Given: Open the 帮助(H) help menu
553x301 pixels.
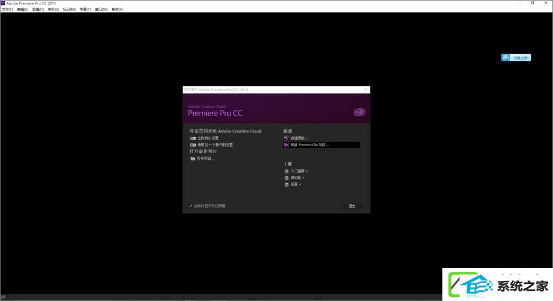Looking at the screenshot, I should 117,9.
